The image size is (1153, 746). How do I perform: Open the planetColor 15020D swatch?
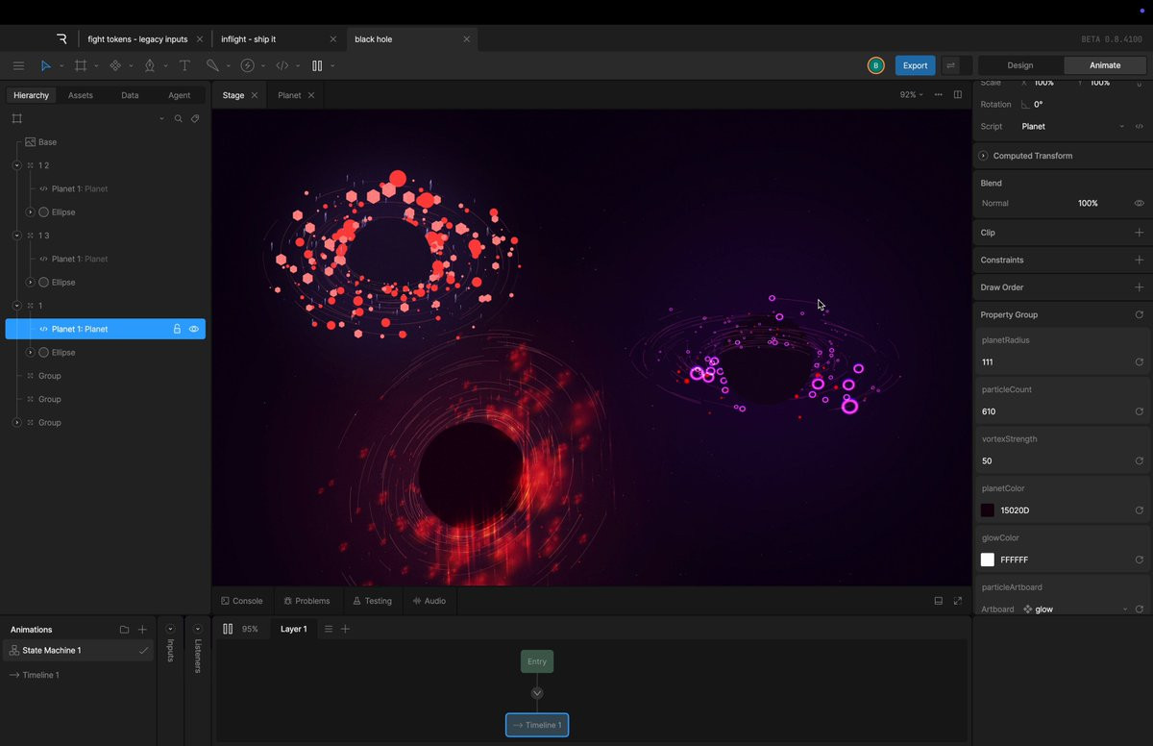[988, 510]
